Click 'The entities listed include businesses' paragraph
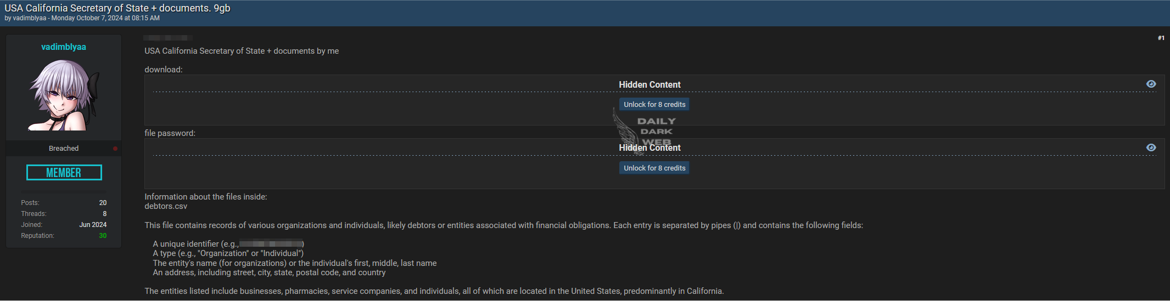This screenshot has width=1170, height=301. [434, 291]
